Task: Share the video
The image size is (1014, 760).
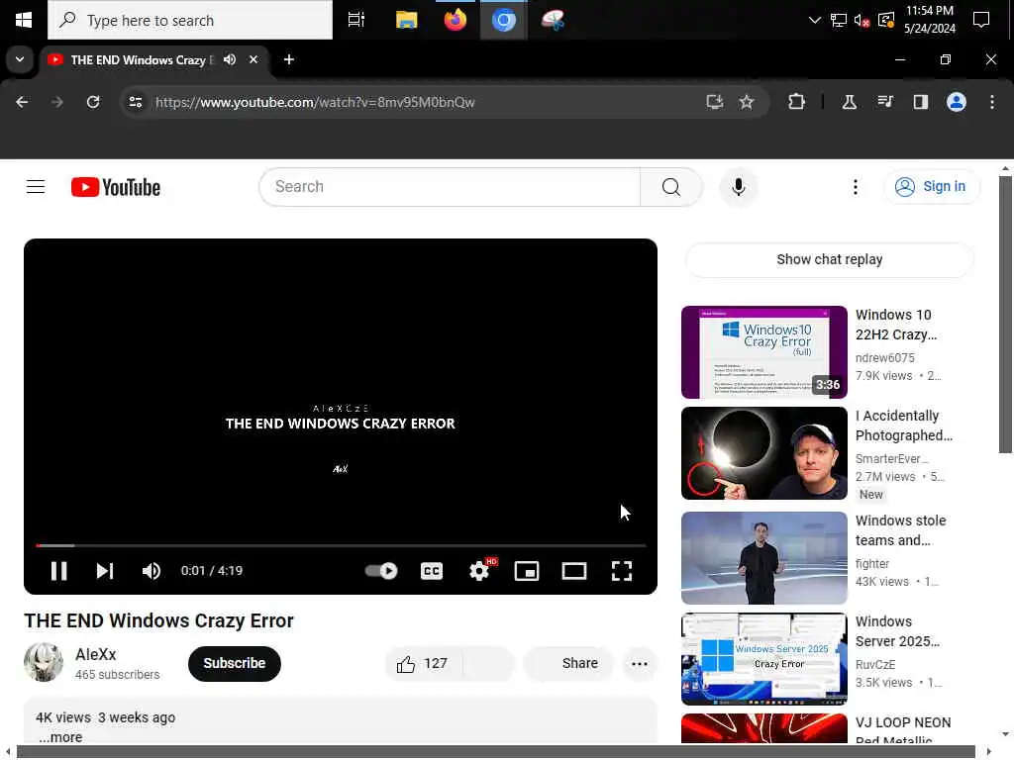Action: point(568,664)
